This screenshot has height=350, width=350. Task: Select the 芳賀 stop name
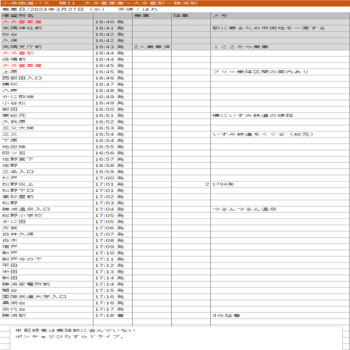tap(10, 228)
